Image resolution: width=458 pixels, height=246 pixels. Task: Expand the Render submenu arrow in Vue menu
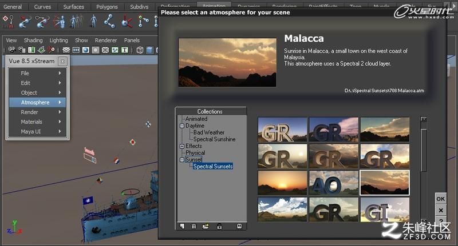[60, 112]
